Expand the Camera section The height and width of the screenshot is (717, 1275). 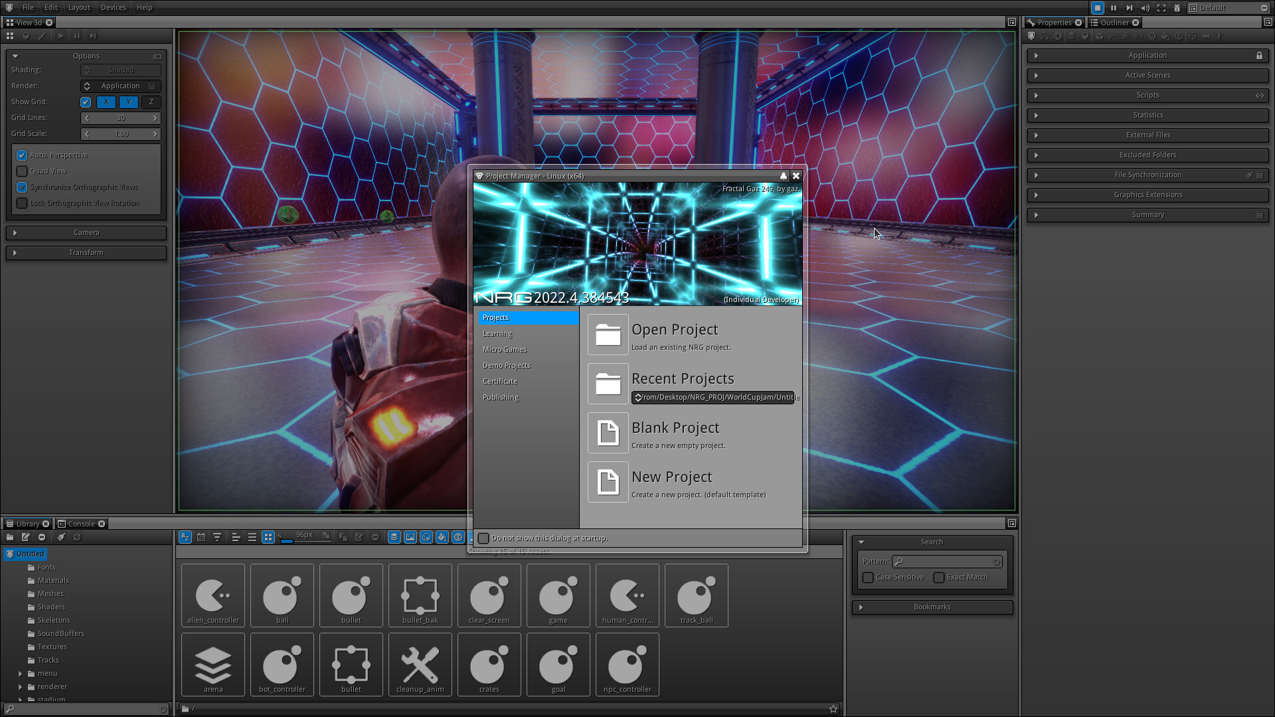tap(86, 233)
